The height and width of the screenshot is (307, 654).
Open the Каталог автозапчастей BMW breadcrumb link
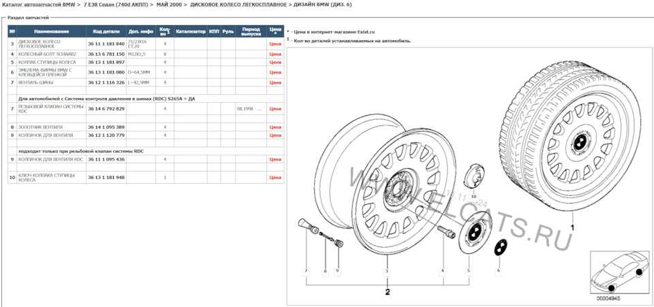click(x=39, y=4)
